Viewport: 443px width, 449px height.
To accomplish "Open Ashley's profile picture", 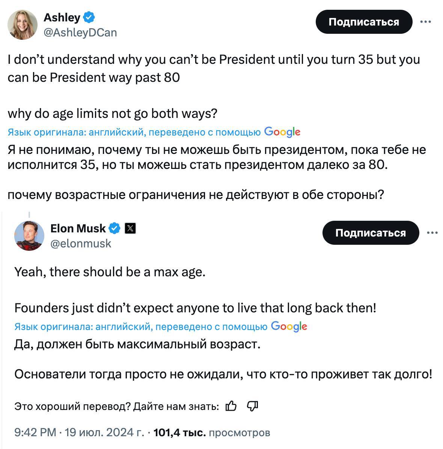I will [x=23, y=25].
